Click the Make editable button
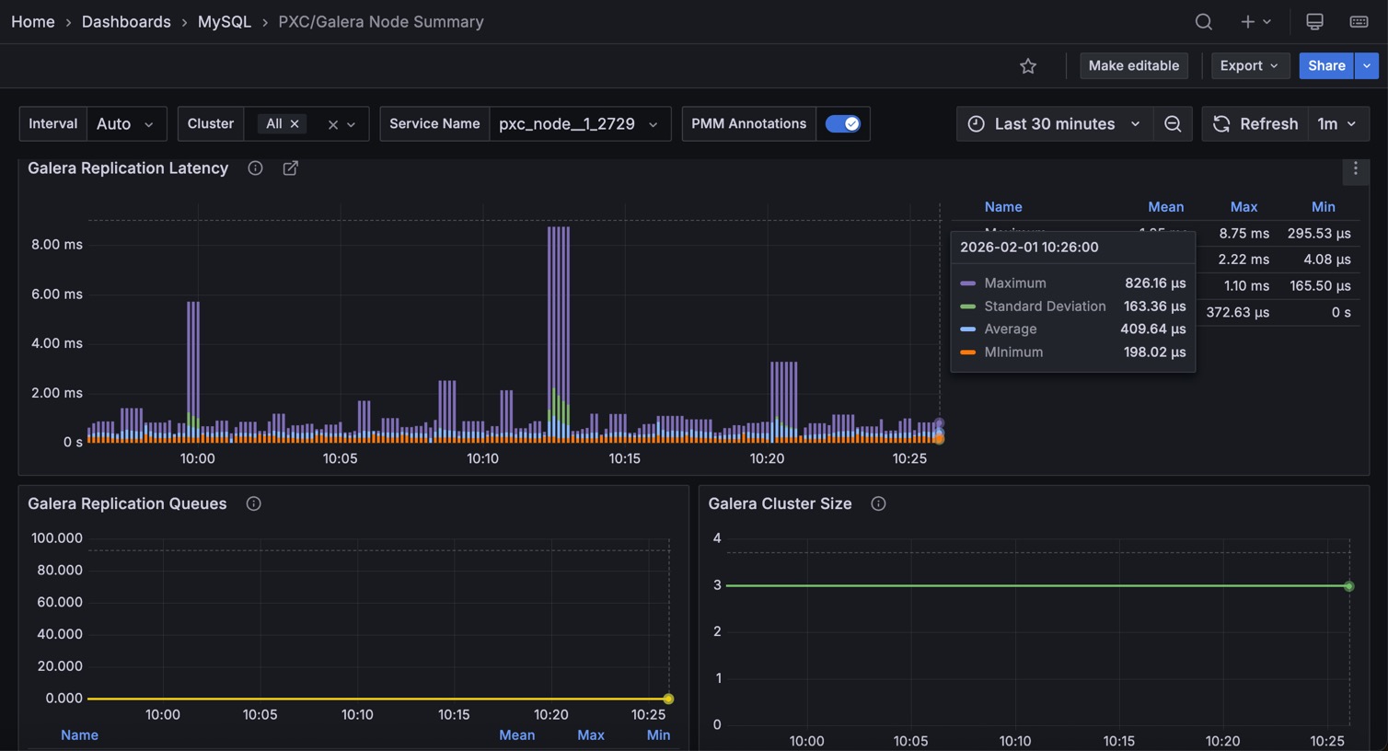The height and width of the screenshot is (751, 1388). coord(1133,65)
